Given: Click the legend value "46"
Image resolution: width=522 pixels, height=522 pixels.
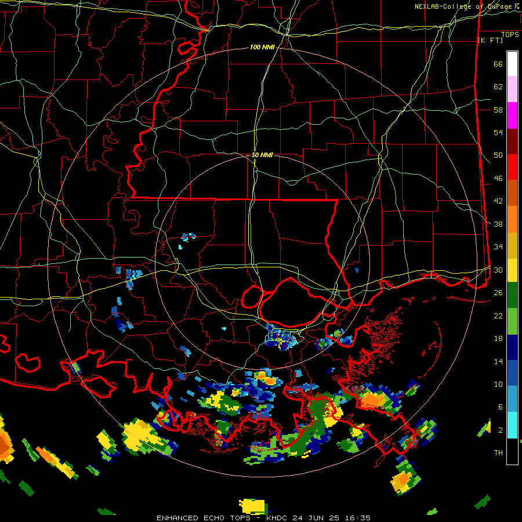Looking at the screenshot, I should [498, 179].
